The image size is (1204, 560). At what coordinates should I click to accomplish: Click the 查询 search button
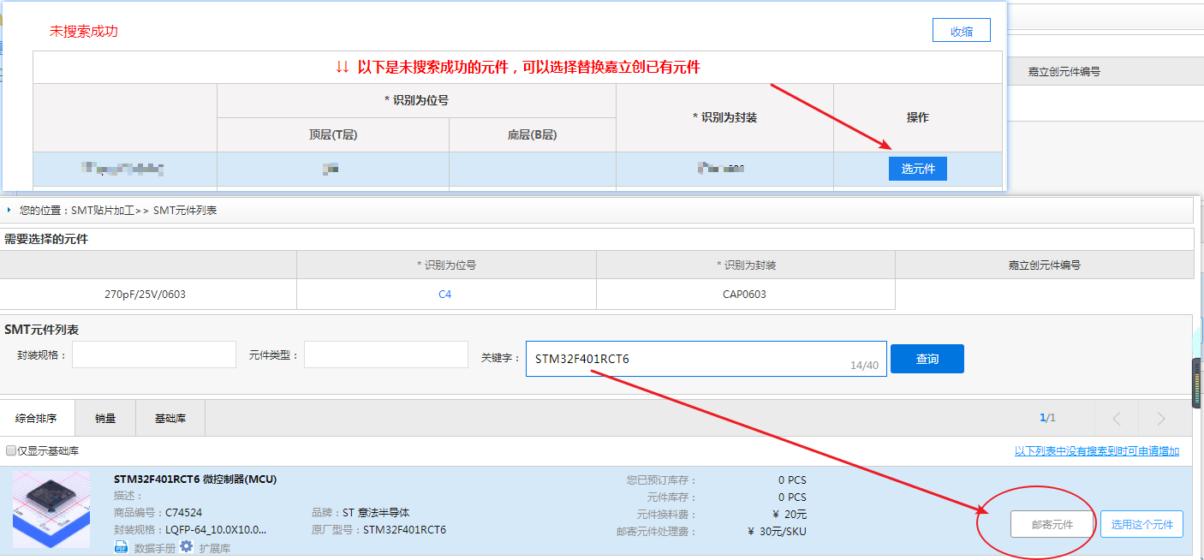927,359
